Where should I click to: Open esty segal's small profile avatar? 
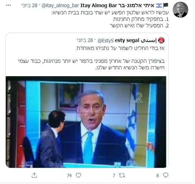point(161,40)
